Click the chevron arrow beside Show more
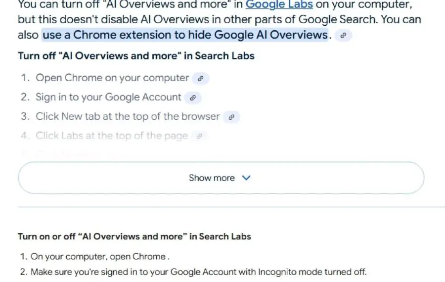 246,178
